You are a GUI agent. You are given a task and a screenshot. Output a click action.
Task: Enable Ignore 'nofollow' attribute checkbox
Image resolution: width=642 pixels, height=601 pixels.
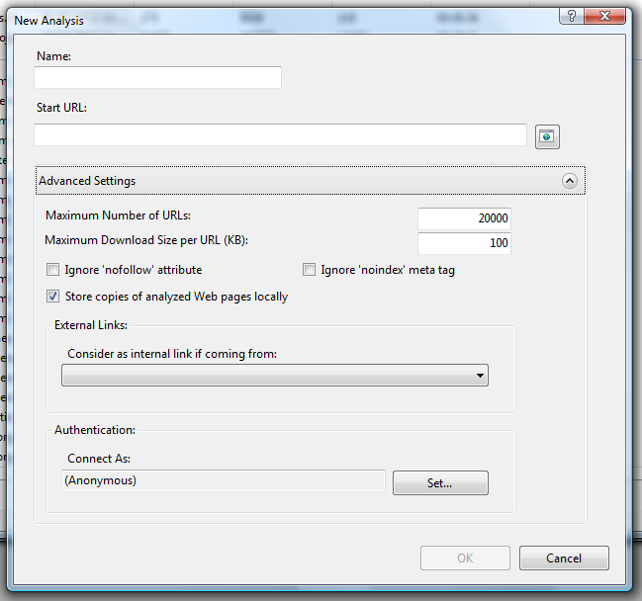coord(52,270)
